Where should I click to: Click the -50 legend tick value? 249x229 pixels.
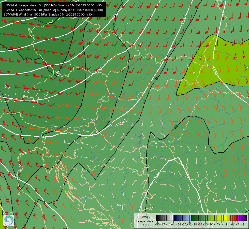pos(157,224)
